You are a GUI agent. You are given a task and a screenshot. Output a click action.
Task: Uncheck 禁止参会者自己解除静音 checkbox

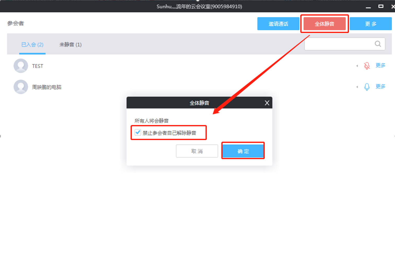[138, 133]
